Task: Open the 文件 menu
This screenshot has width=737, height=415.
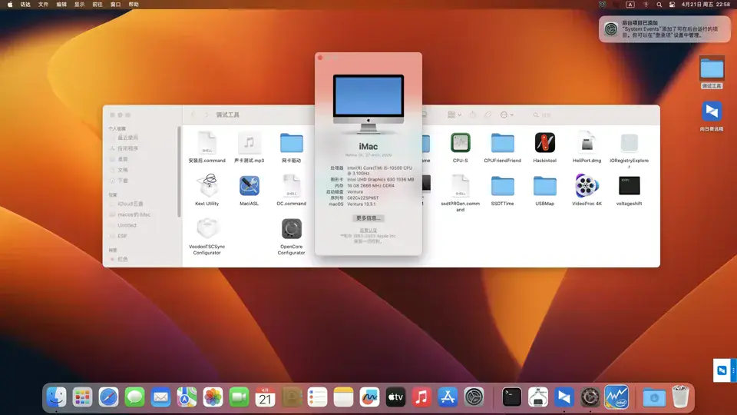Action: pyautogui.click(x=43, y=5)
